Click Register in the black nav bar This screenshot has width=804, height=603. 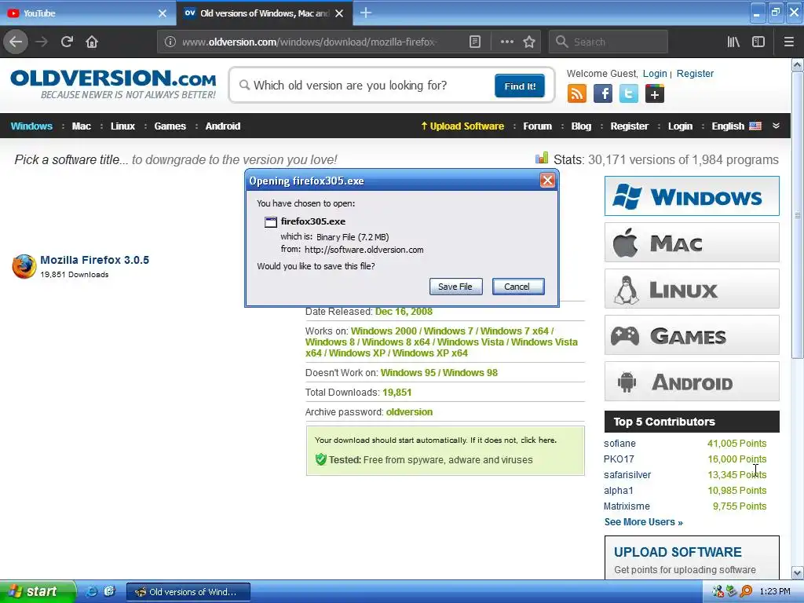[x=629, y=126]
